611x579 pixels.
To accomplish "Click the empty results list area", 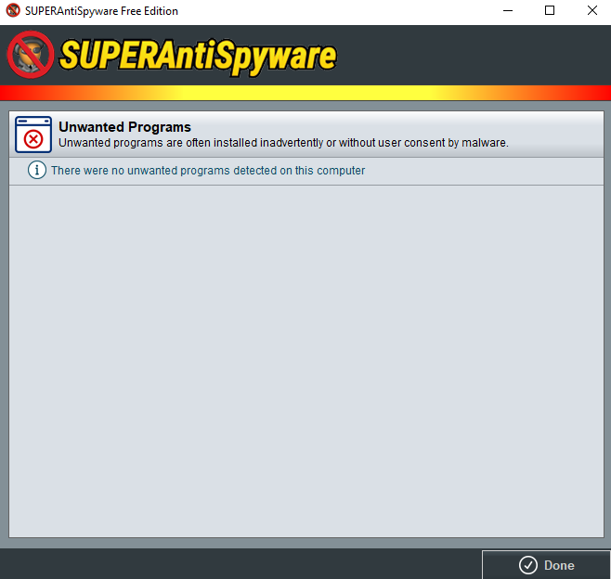I will (306, 361).
